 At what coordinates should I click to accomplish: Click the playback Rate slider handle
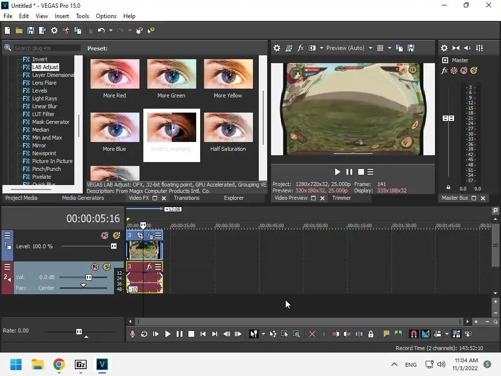(x=79, y=331)
